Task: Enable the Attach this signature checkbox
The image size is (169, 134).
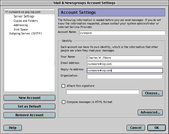Action: click(63, 86)
